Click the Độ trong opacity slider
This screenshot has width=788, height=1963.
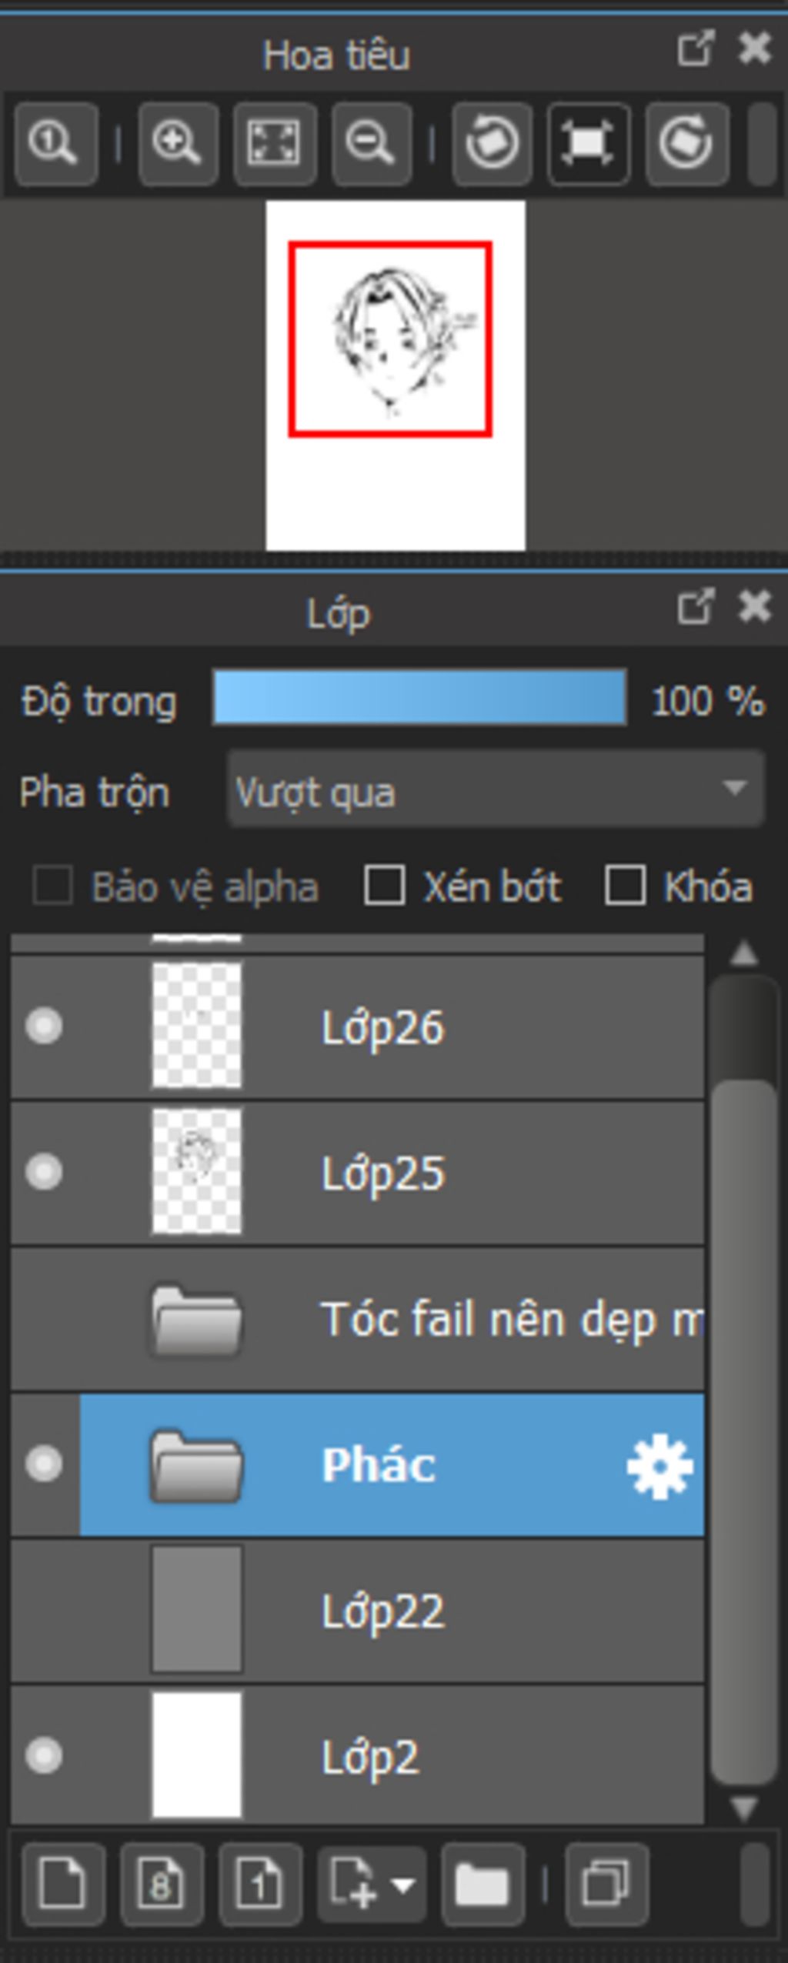[419, 697]
